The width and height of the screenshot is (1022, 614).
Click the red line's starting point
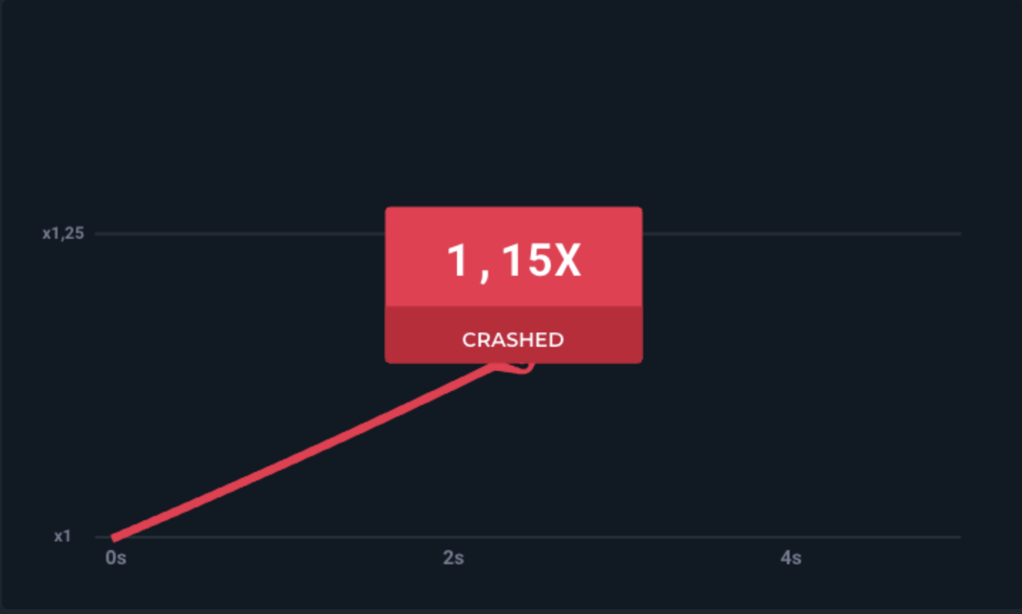pyautogui.click(x=115, y=537)
